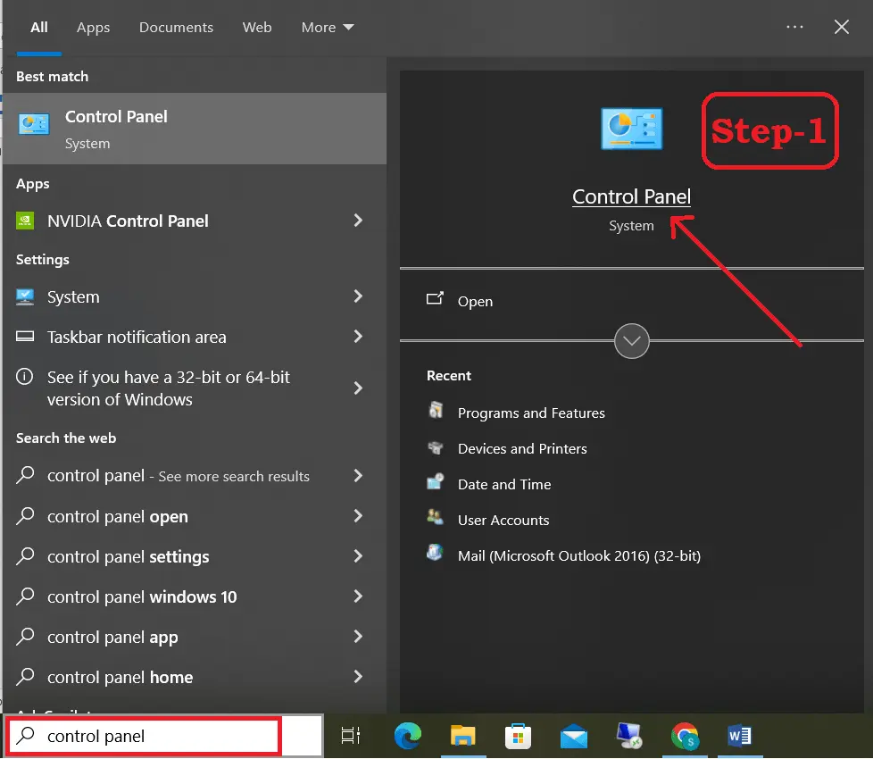
Task: Select the Control Panel best match result
Action: 195,129
